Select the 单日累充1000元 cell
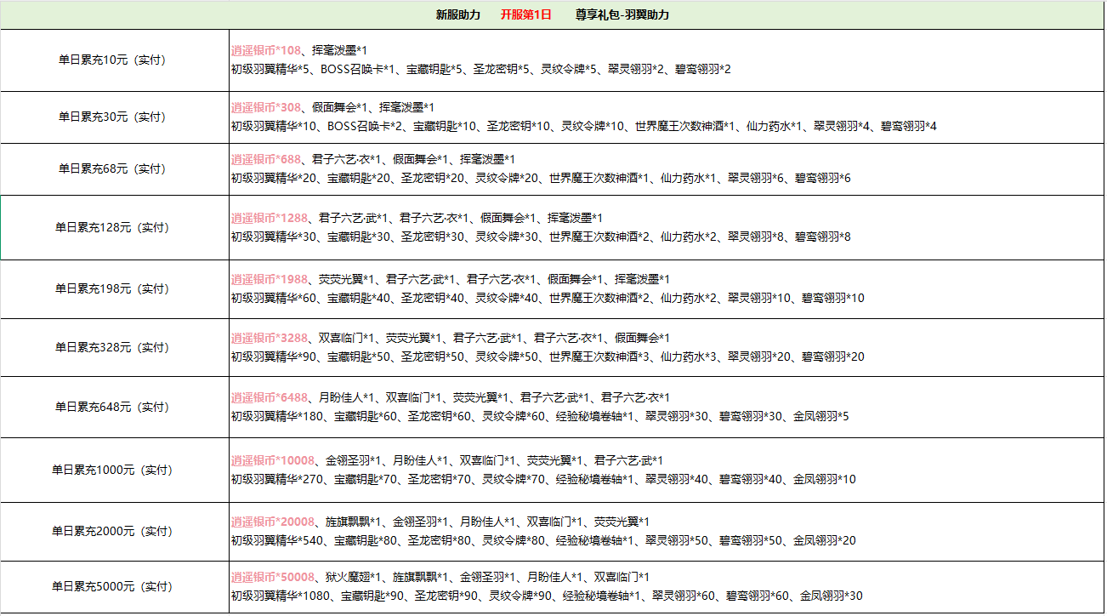1107x616 pixels. pyautogui.click(x=112, y=470)
